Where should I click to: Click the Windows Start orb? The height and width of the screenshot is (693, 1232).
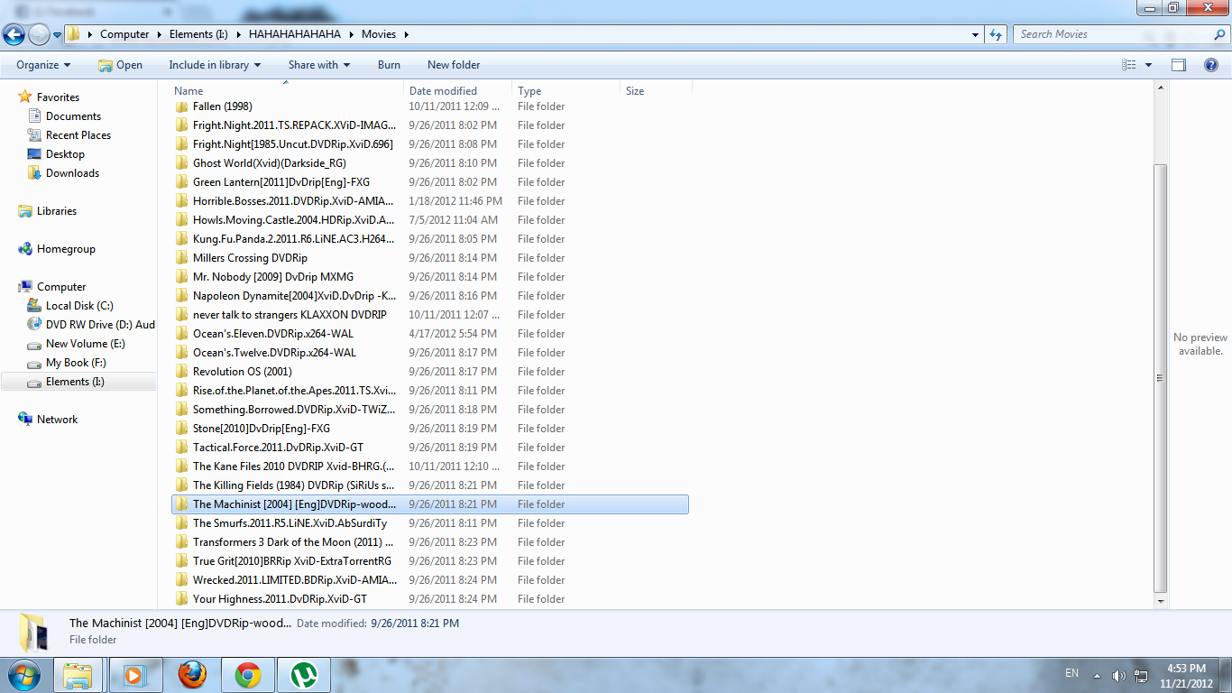pos(23,674)
